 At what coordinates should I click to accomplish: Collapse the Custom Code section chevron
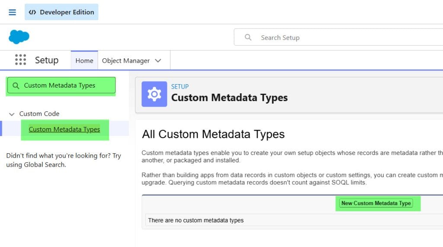12,114
